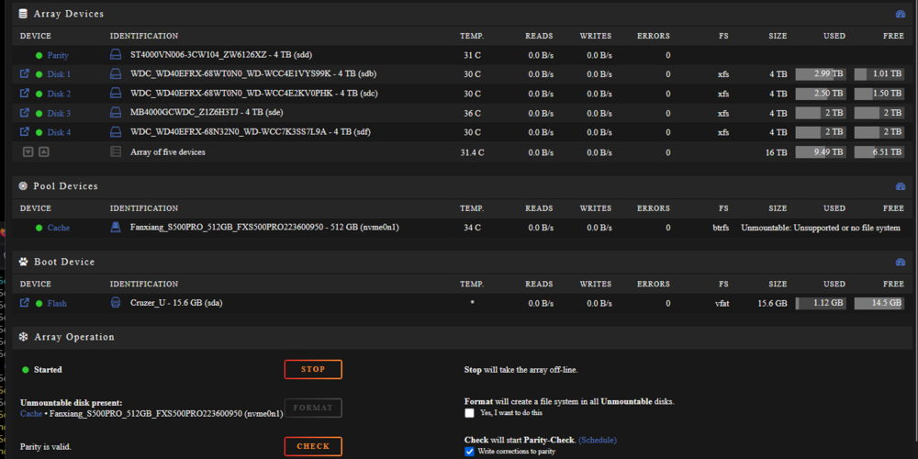Click Cruzer_U flash drive icon
This screenshot has height=459, width=918.
pyautogui.click(x=116, y=303)
